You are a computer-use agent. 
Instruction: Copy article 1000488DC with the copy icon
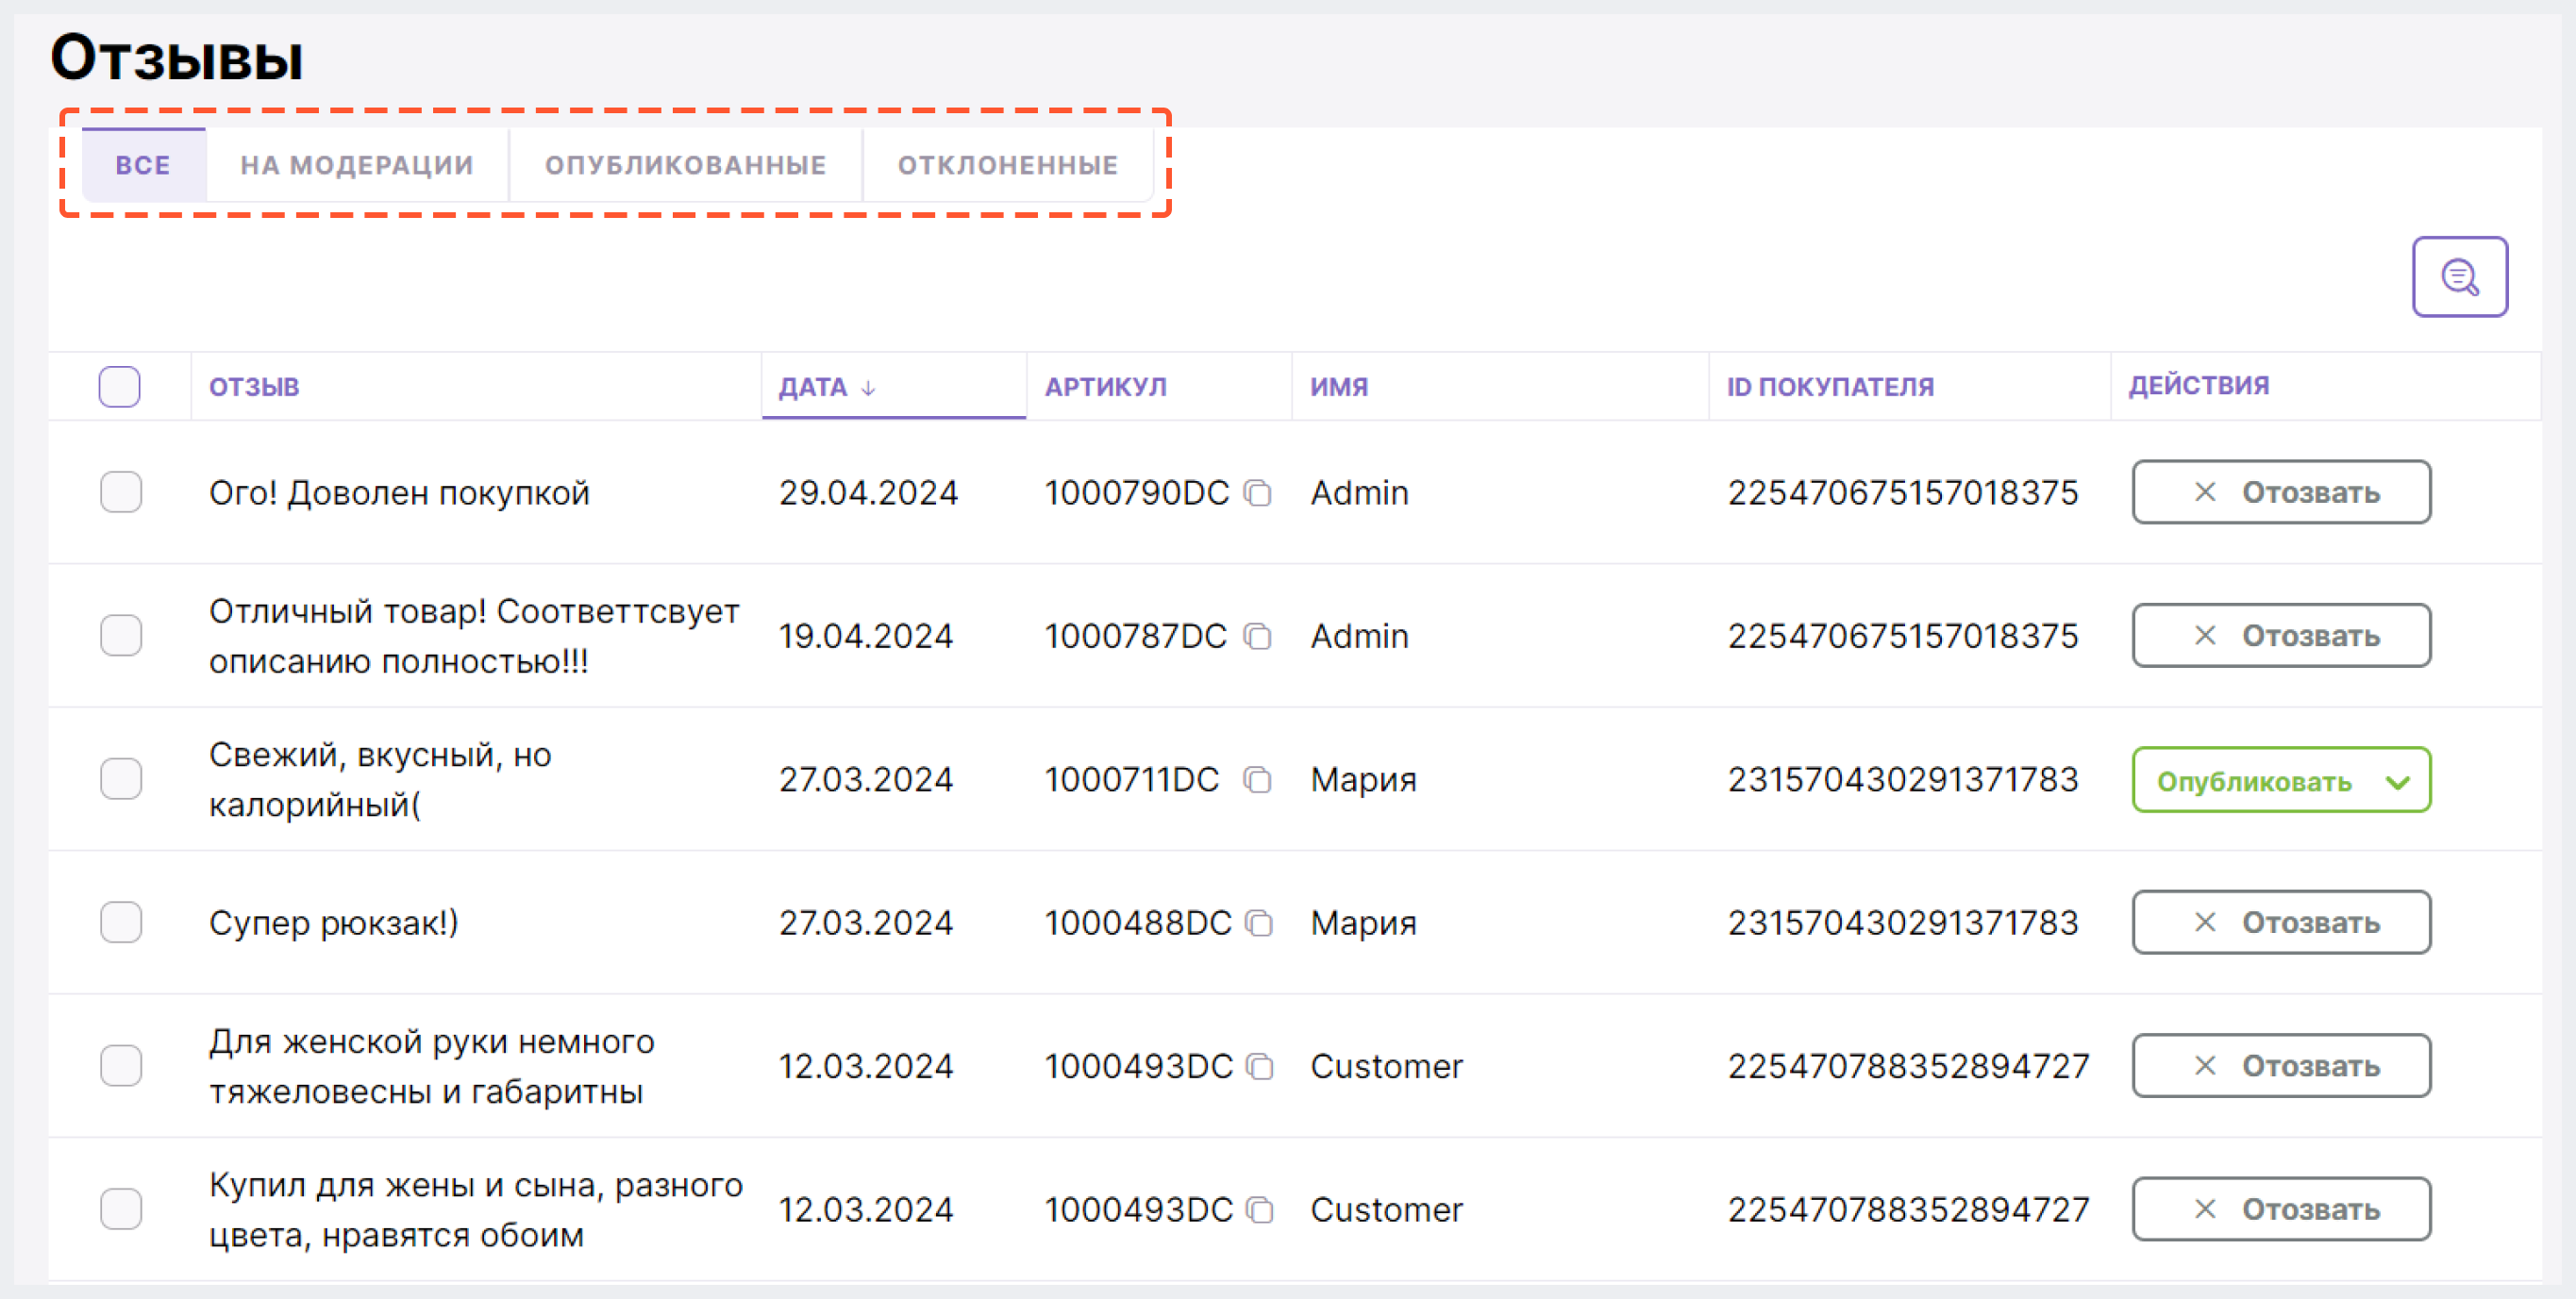(1260, 923)
